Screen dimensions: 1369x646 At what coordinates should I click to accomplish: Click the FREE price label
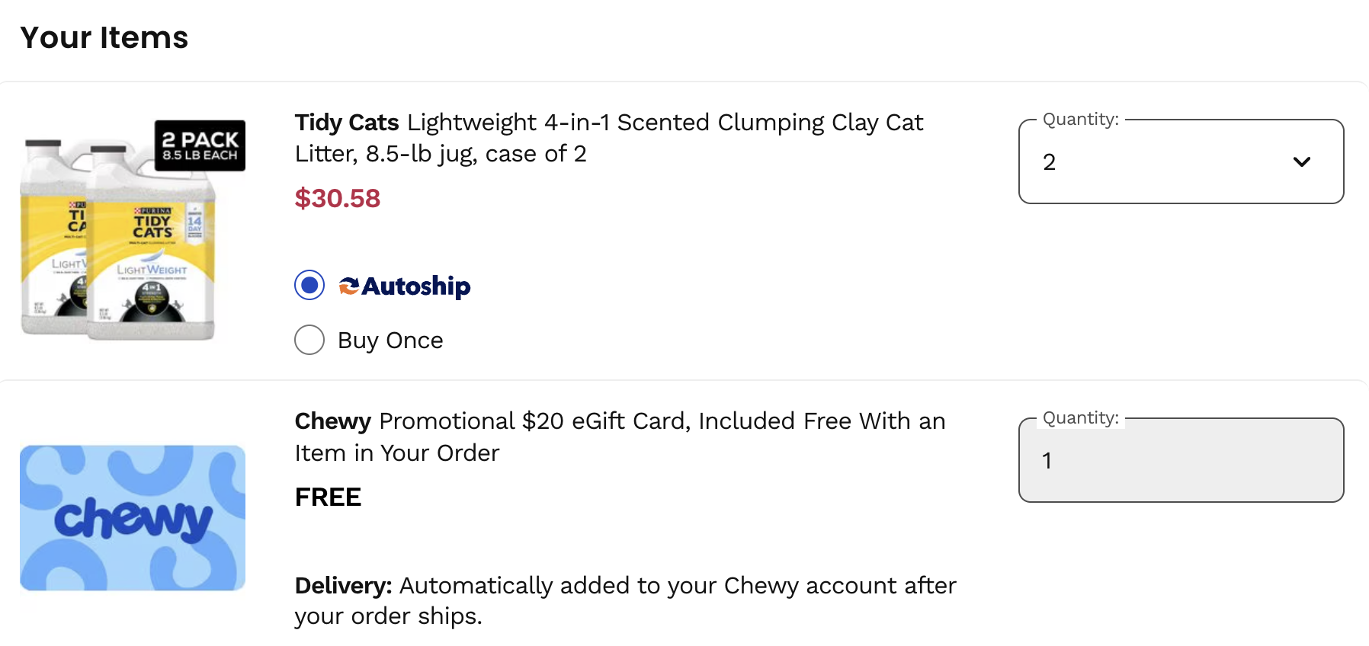click(328, 497)
